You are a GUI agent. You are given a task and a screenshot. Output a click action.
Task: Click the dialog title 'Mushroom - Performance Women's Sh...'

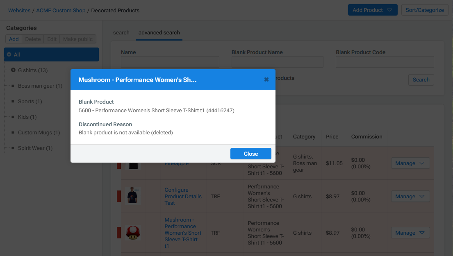pyautogui.click(x=137, y=79)
